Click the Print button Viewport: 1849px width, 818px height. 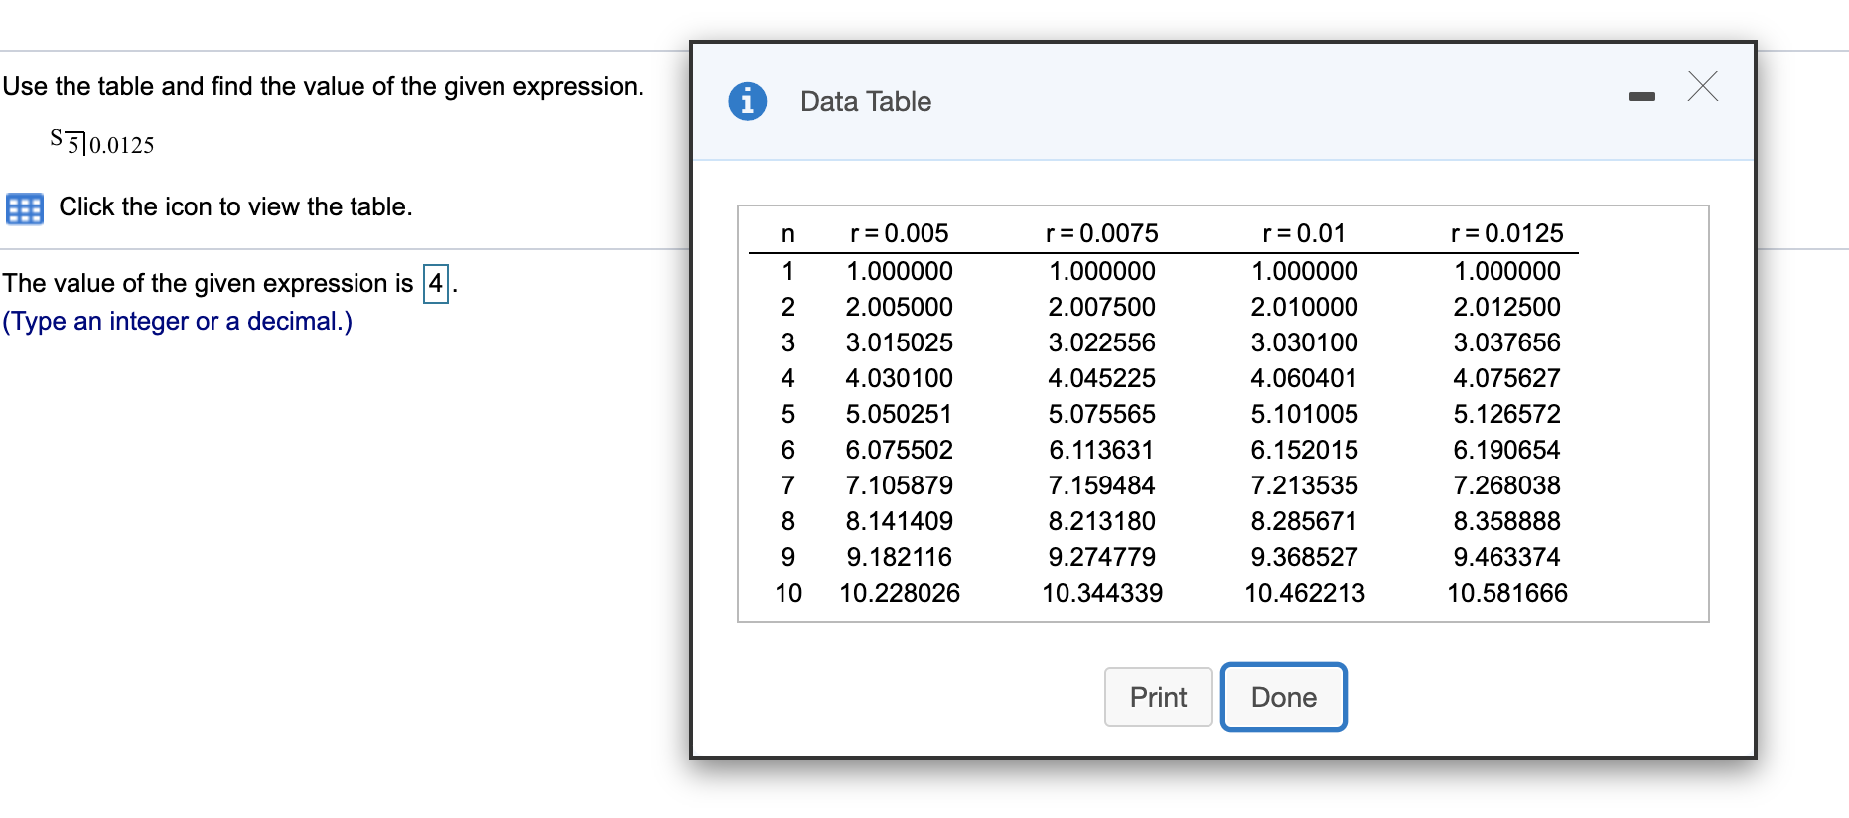click(1158, 697)
